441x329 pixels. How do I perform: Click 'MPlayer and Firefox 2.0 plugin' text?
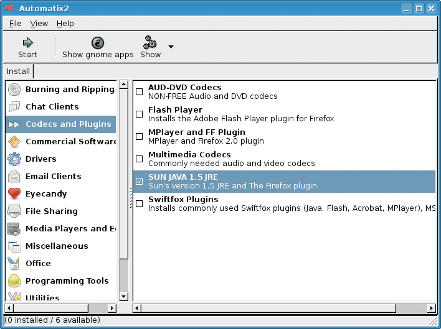click(206, 141)
